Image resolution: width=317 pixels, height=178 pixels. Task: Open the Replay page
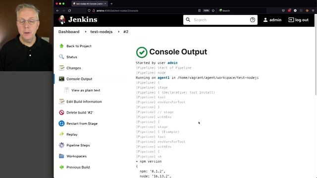click(72, 134)
